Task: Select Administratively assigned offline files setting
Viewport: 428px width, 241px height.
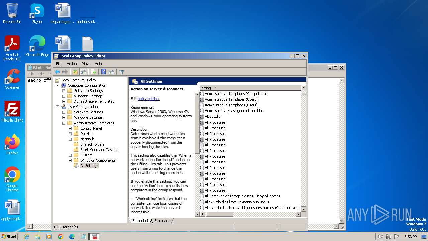Action: [x=234, y=111]
